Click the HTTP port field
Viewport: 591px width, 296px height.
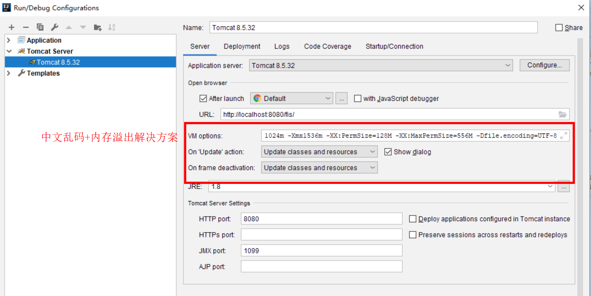pyautogui.click(x=322, y=219)
